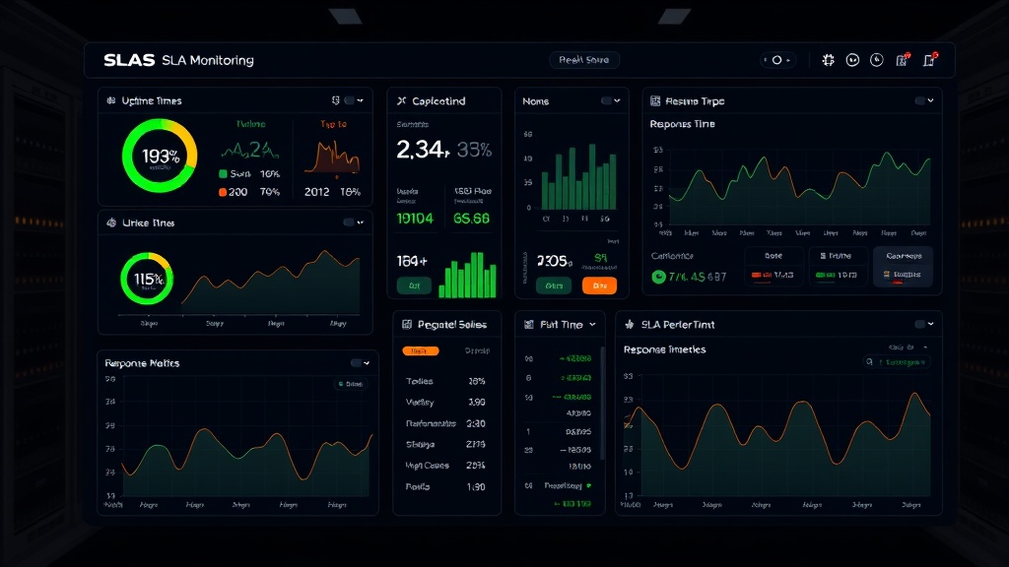This screenshot has height=567, width=1009.
Task: Click the green button under 184+
Action: pyautogui.click(x=414, y=285)
